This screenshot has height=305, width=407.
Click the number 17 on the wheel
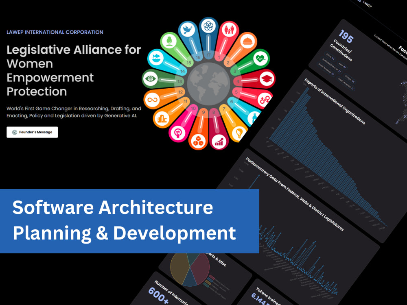(x=208, y=55)
